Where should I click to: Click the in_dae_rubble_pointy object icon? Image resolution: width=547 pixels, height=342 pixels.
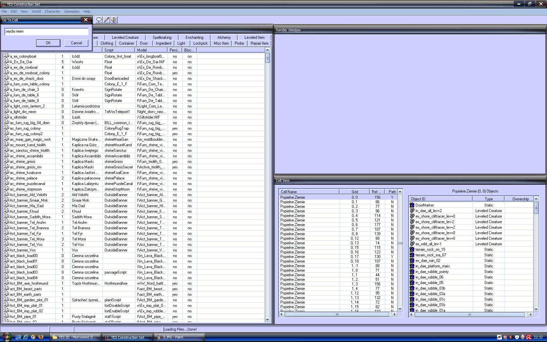(x=412, y=272)
